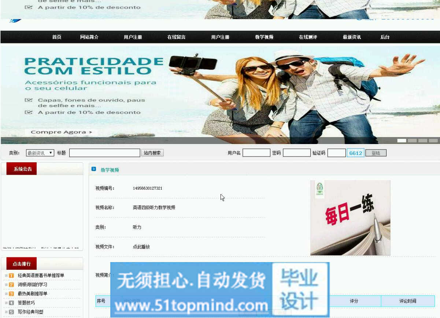Open the 写作经典句型 article link
Screen dimensions: 440x318
click(30, 312)
